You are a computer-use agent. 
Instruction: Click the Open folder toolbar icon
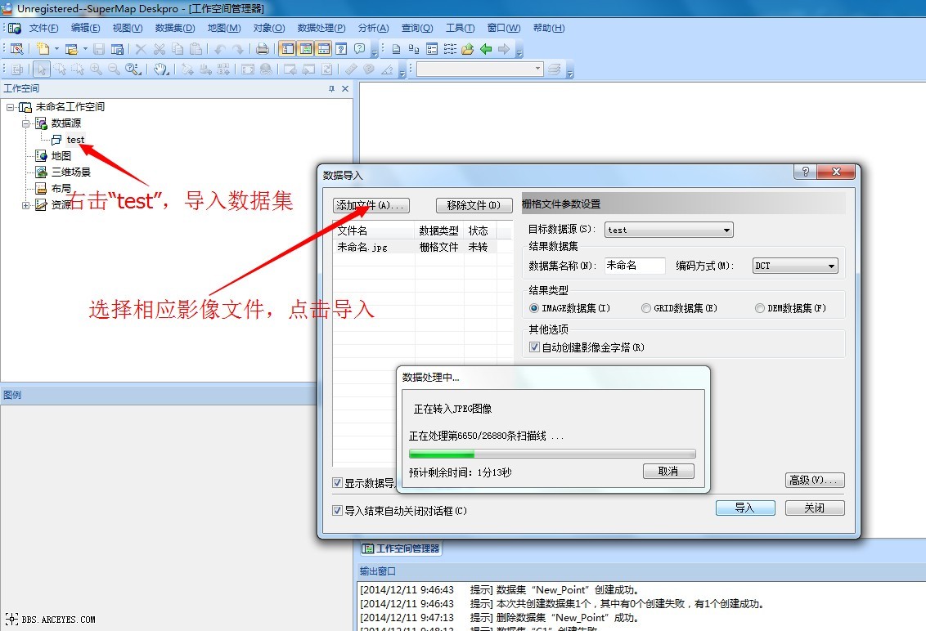71,49
